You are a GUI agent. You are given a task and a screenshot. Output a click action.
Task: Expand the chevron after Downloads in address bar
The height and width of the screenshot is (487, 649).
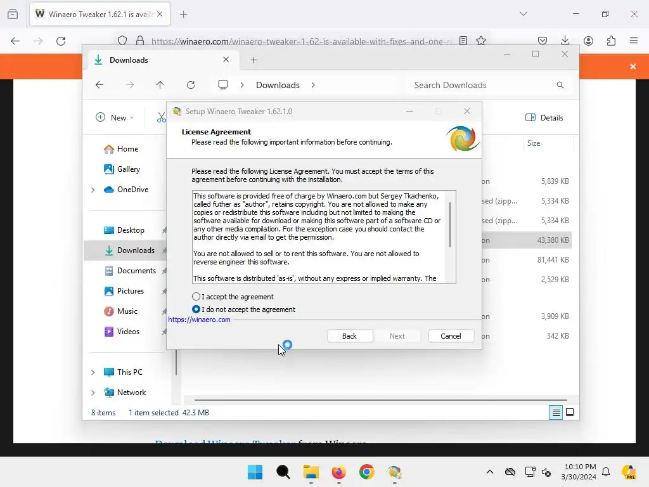313,85
